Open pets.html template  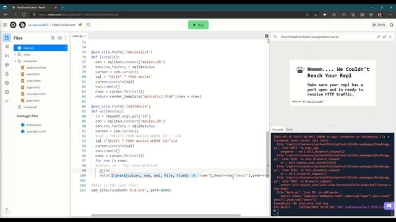click(x=33, y=100)
